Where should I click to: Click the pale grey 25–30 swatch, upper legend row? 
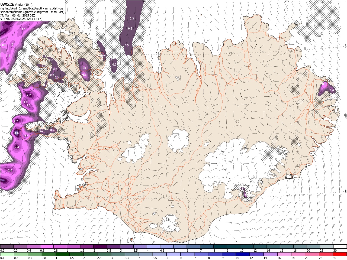327,246
